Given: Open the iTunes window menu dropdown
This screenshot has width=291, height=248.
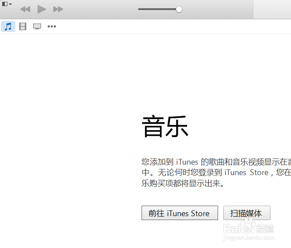Looking at the screenshot, I should pyautogui.click(x=7, y=4).
